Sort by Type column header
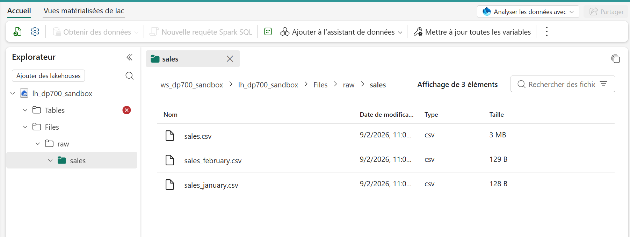The width and height of the screenshot is (630, 237). coord(431,115)
